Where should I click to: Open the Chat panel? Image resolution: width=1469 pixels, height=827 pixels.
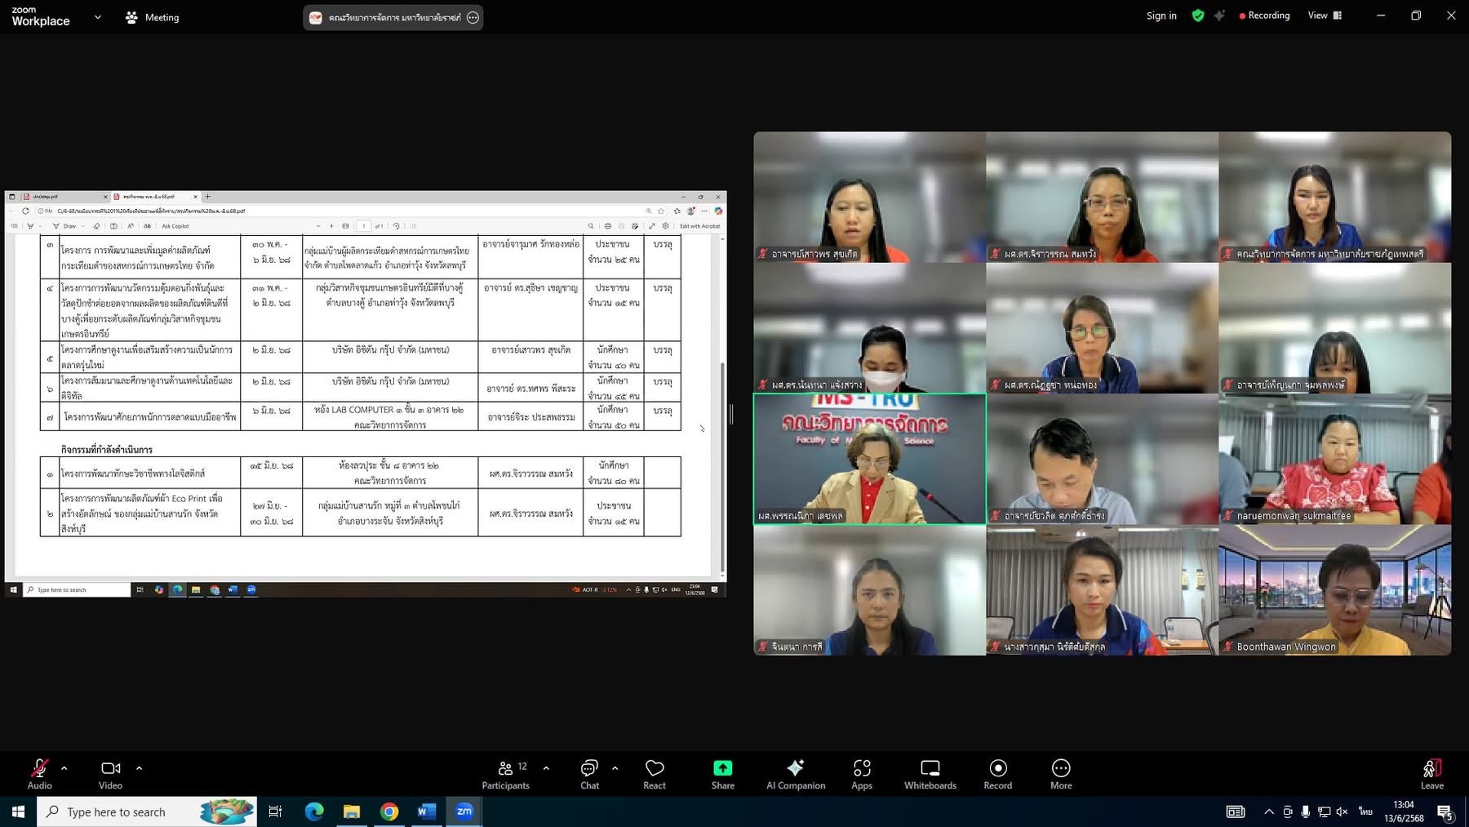[x=589, y=774]
